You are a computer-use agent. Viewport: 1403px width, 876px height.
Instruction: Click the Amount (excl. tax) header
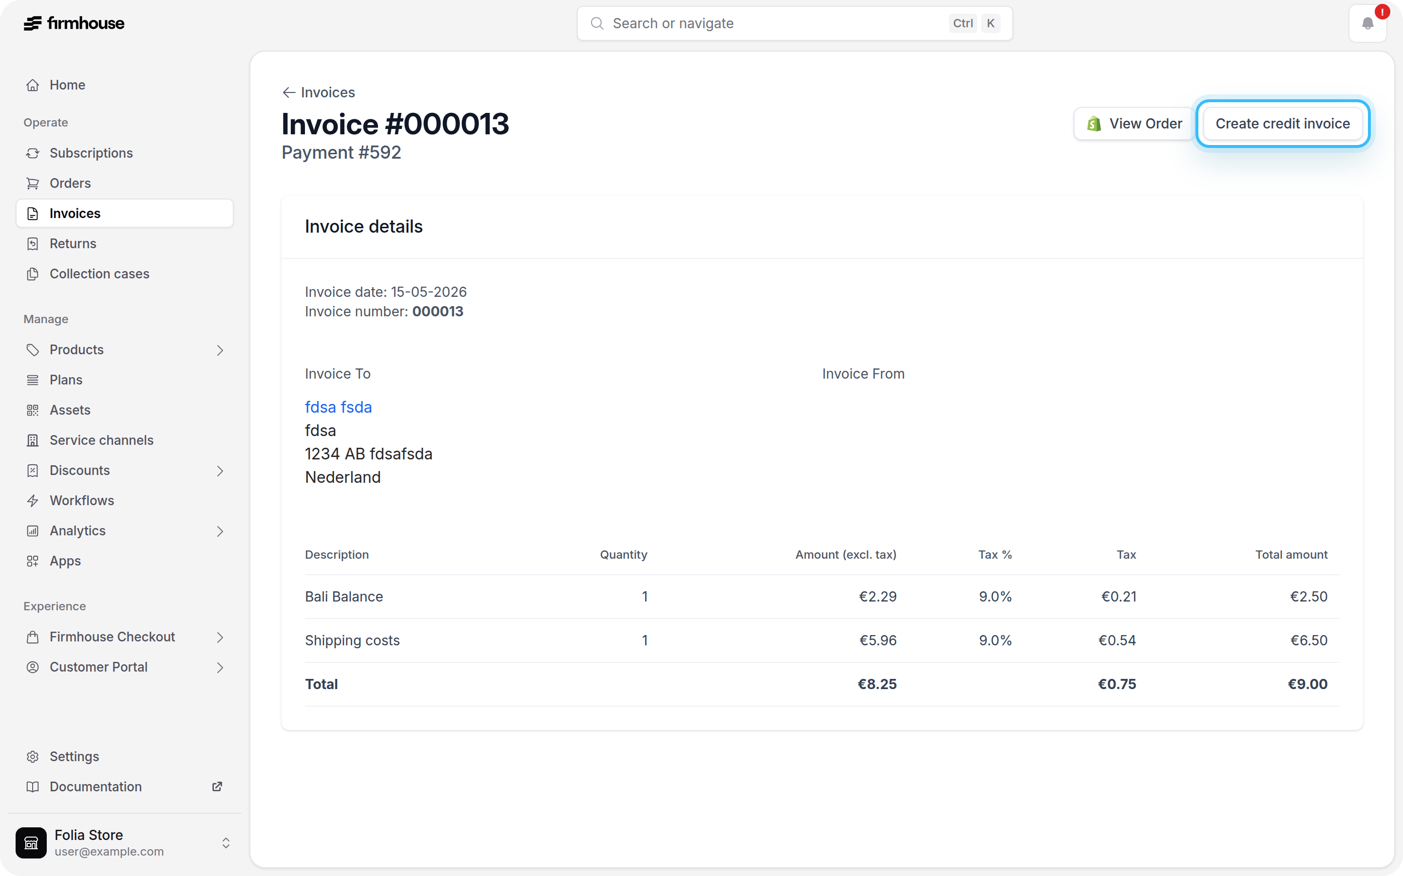point(845,554)
